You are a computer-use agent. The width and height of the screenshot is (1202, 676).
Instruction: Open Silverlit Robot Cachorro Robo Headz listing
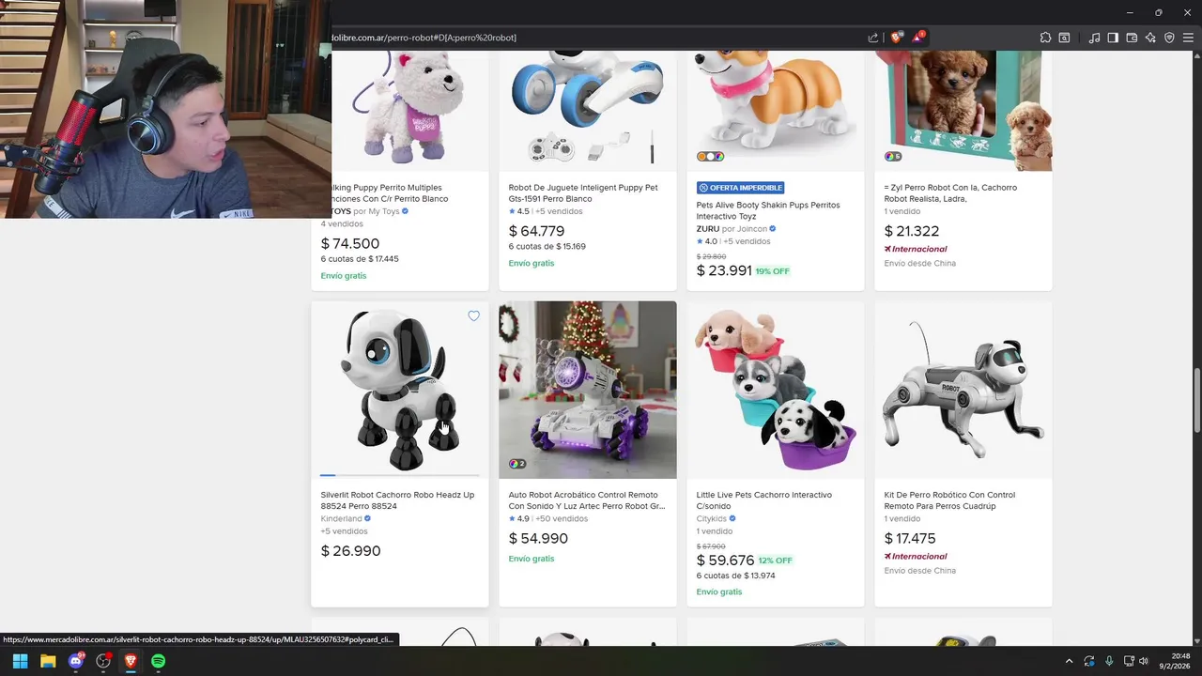pos(397,500)
